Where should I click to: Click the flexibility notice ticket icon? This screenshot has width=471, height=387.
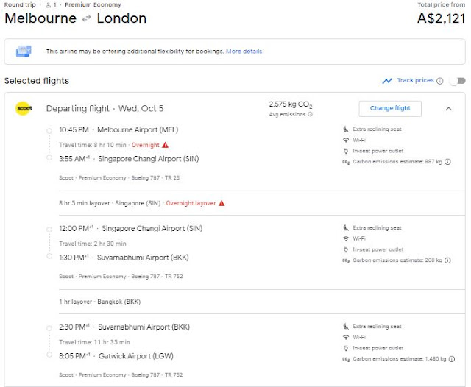25,52
